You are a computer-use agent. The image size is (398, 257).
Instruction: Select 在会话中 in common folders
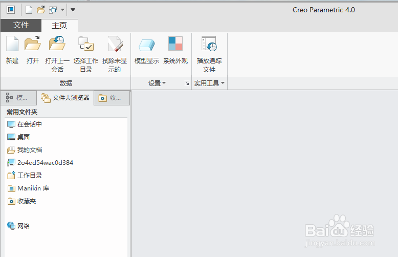(x=25, y=124)
